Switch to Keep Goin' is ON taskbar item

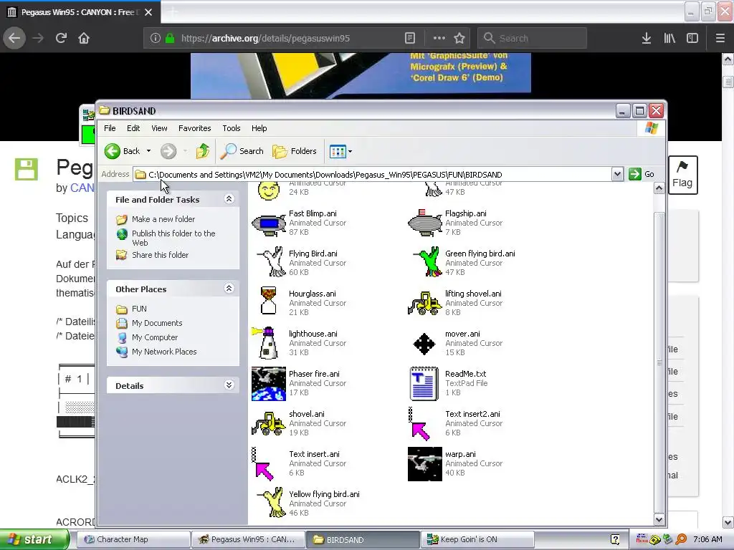pyautogui.click(x=477, y=539)
